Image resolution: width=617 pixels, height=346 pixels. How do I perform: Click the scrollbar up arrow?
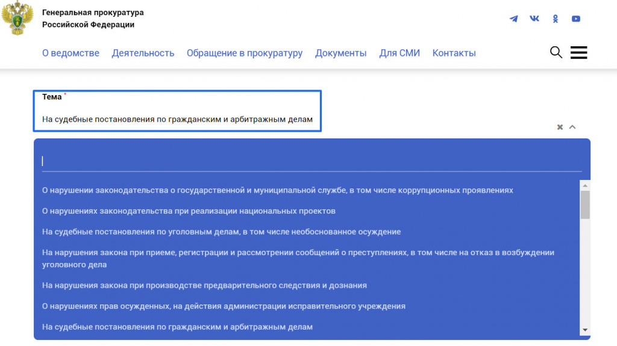click(585, 185)
